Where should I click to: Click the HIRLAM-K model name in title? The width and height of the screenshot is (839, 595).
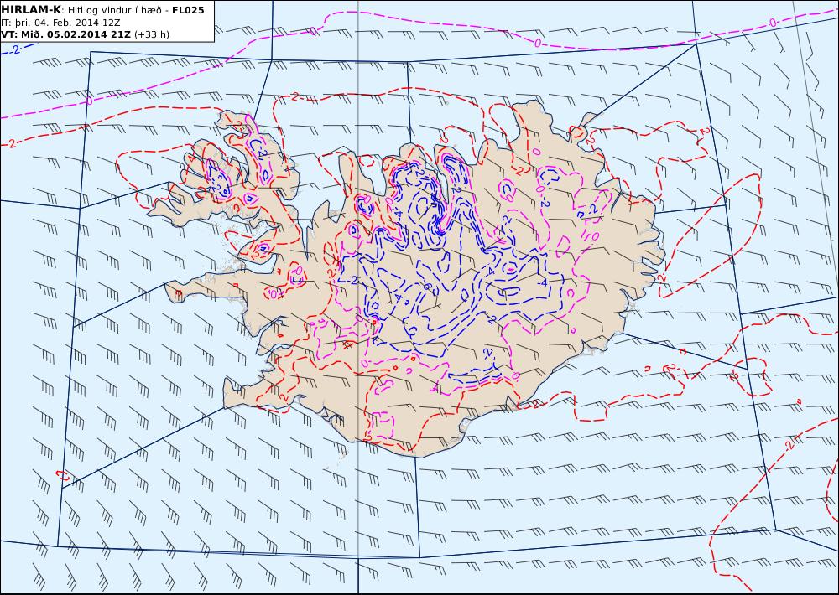[x=31, y=10]
